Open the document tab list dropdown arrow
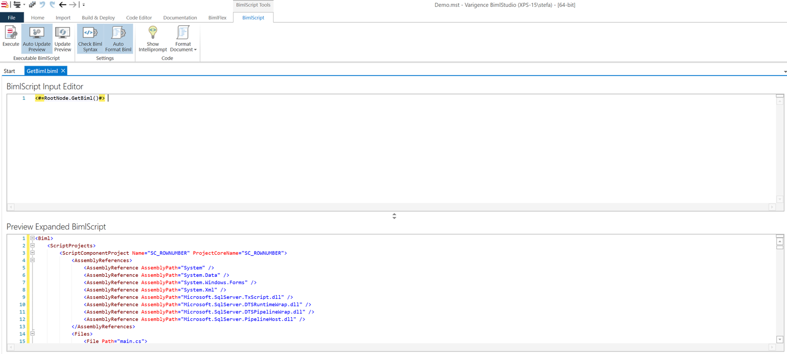The width and height of the screenshot is (787, 354). coord(785,72)
